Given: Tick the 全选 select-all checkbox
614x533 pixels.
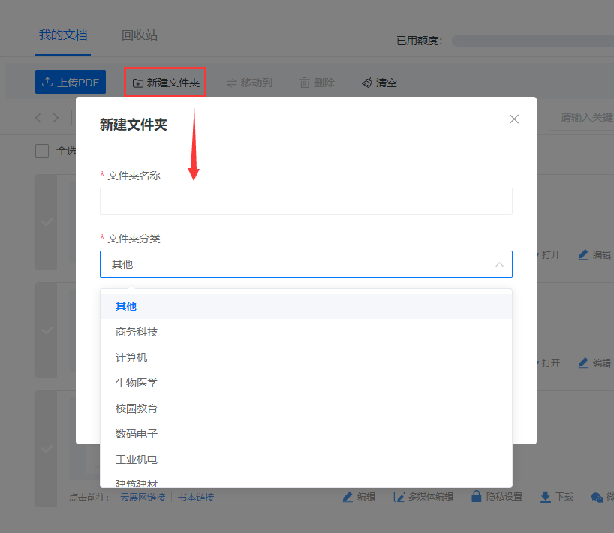Looking at the screenshot, I should (x=42, y=151).
